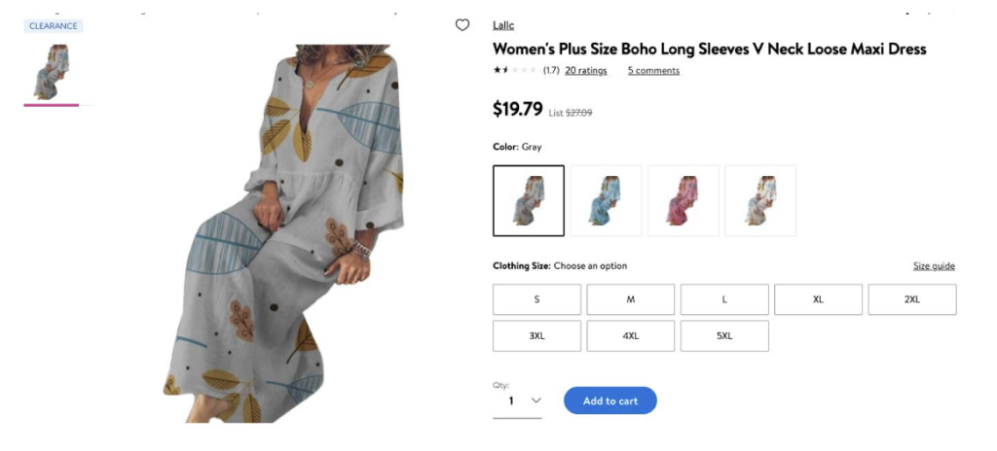Open the 5 comments link

coord(653,71)
